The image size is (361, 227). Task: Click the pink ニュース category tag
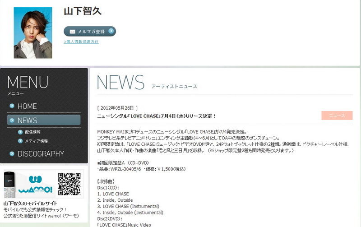337,116
